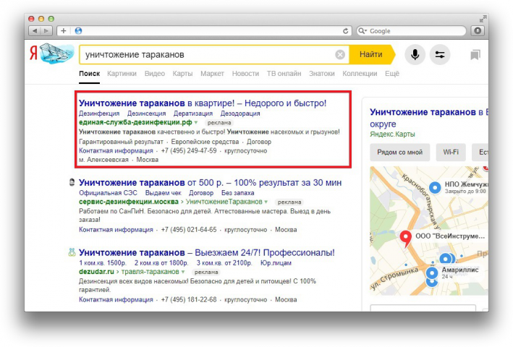
Task: Open headline 'от 500 р. – 100% результат'
Action: click(x=210, y=183)
